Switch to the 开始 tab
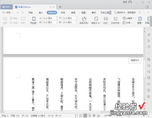Image resolution: width=152 pixels, height=118 pixels. click(30, 13)
